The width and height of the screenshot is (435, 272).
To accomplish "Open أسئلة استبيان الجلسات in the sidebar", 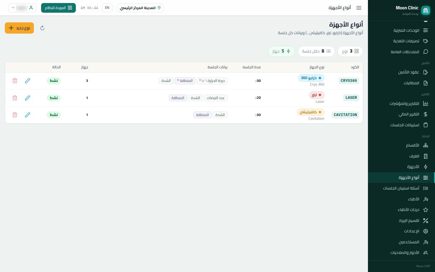I will 401,188.
